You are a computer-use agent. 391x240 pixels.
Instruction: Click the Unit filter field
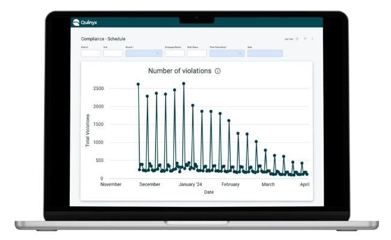pyautogui.click(x=112, y=53)
